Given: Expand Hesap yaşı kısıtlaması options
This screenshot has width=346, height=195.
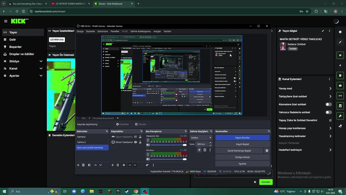Looking at the screenshot, I should 330,128.
